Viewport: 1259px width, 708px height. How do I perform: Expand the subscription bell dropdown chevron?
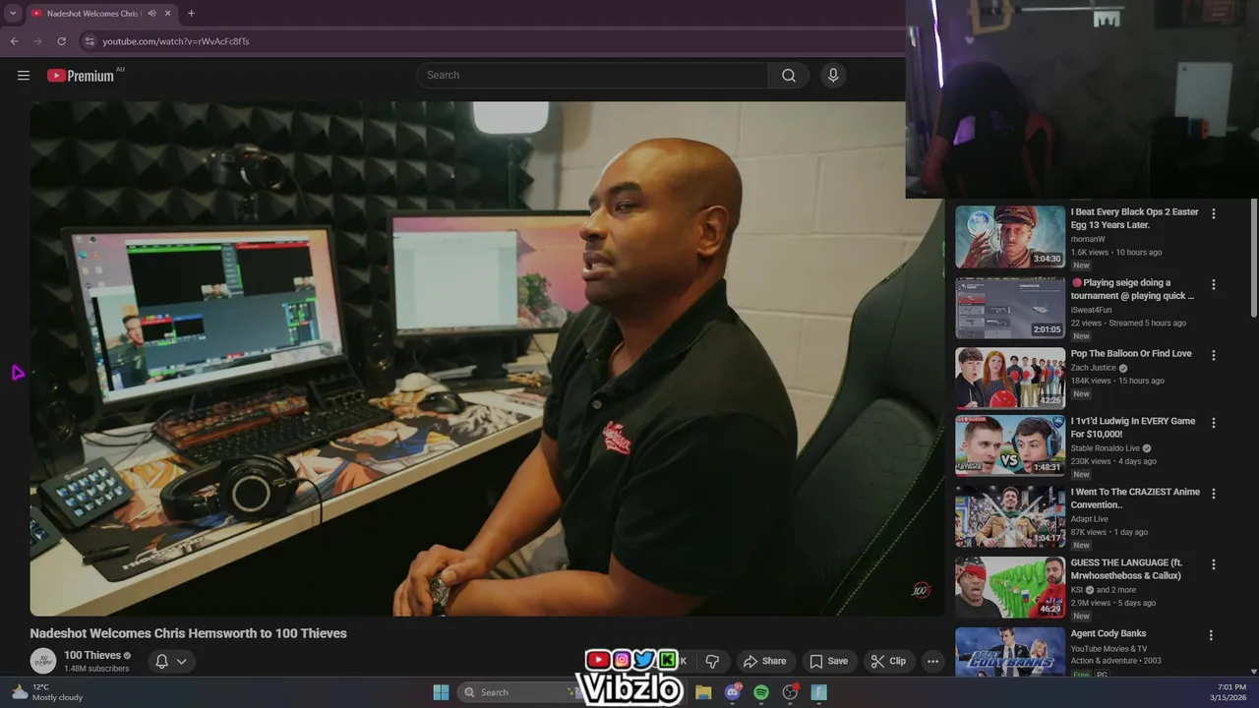(182, 662)
